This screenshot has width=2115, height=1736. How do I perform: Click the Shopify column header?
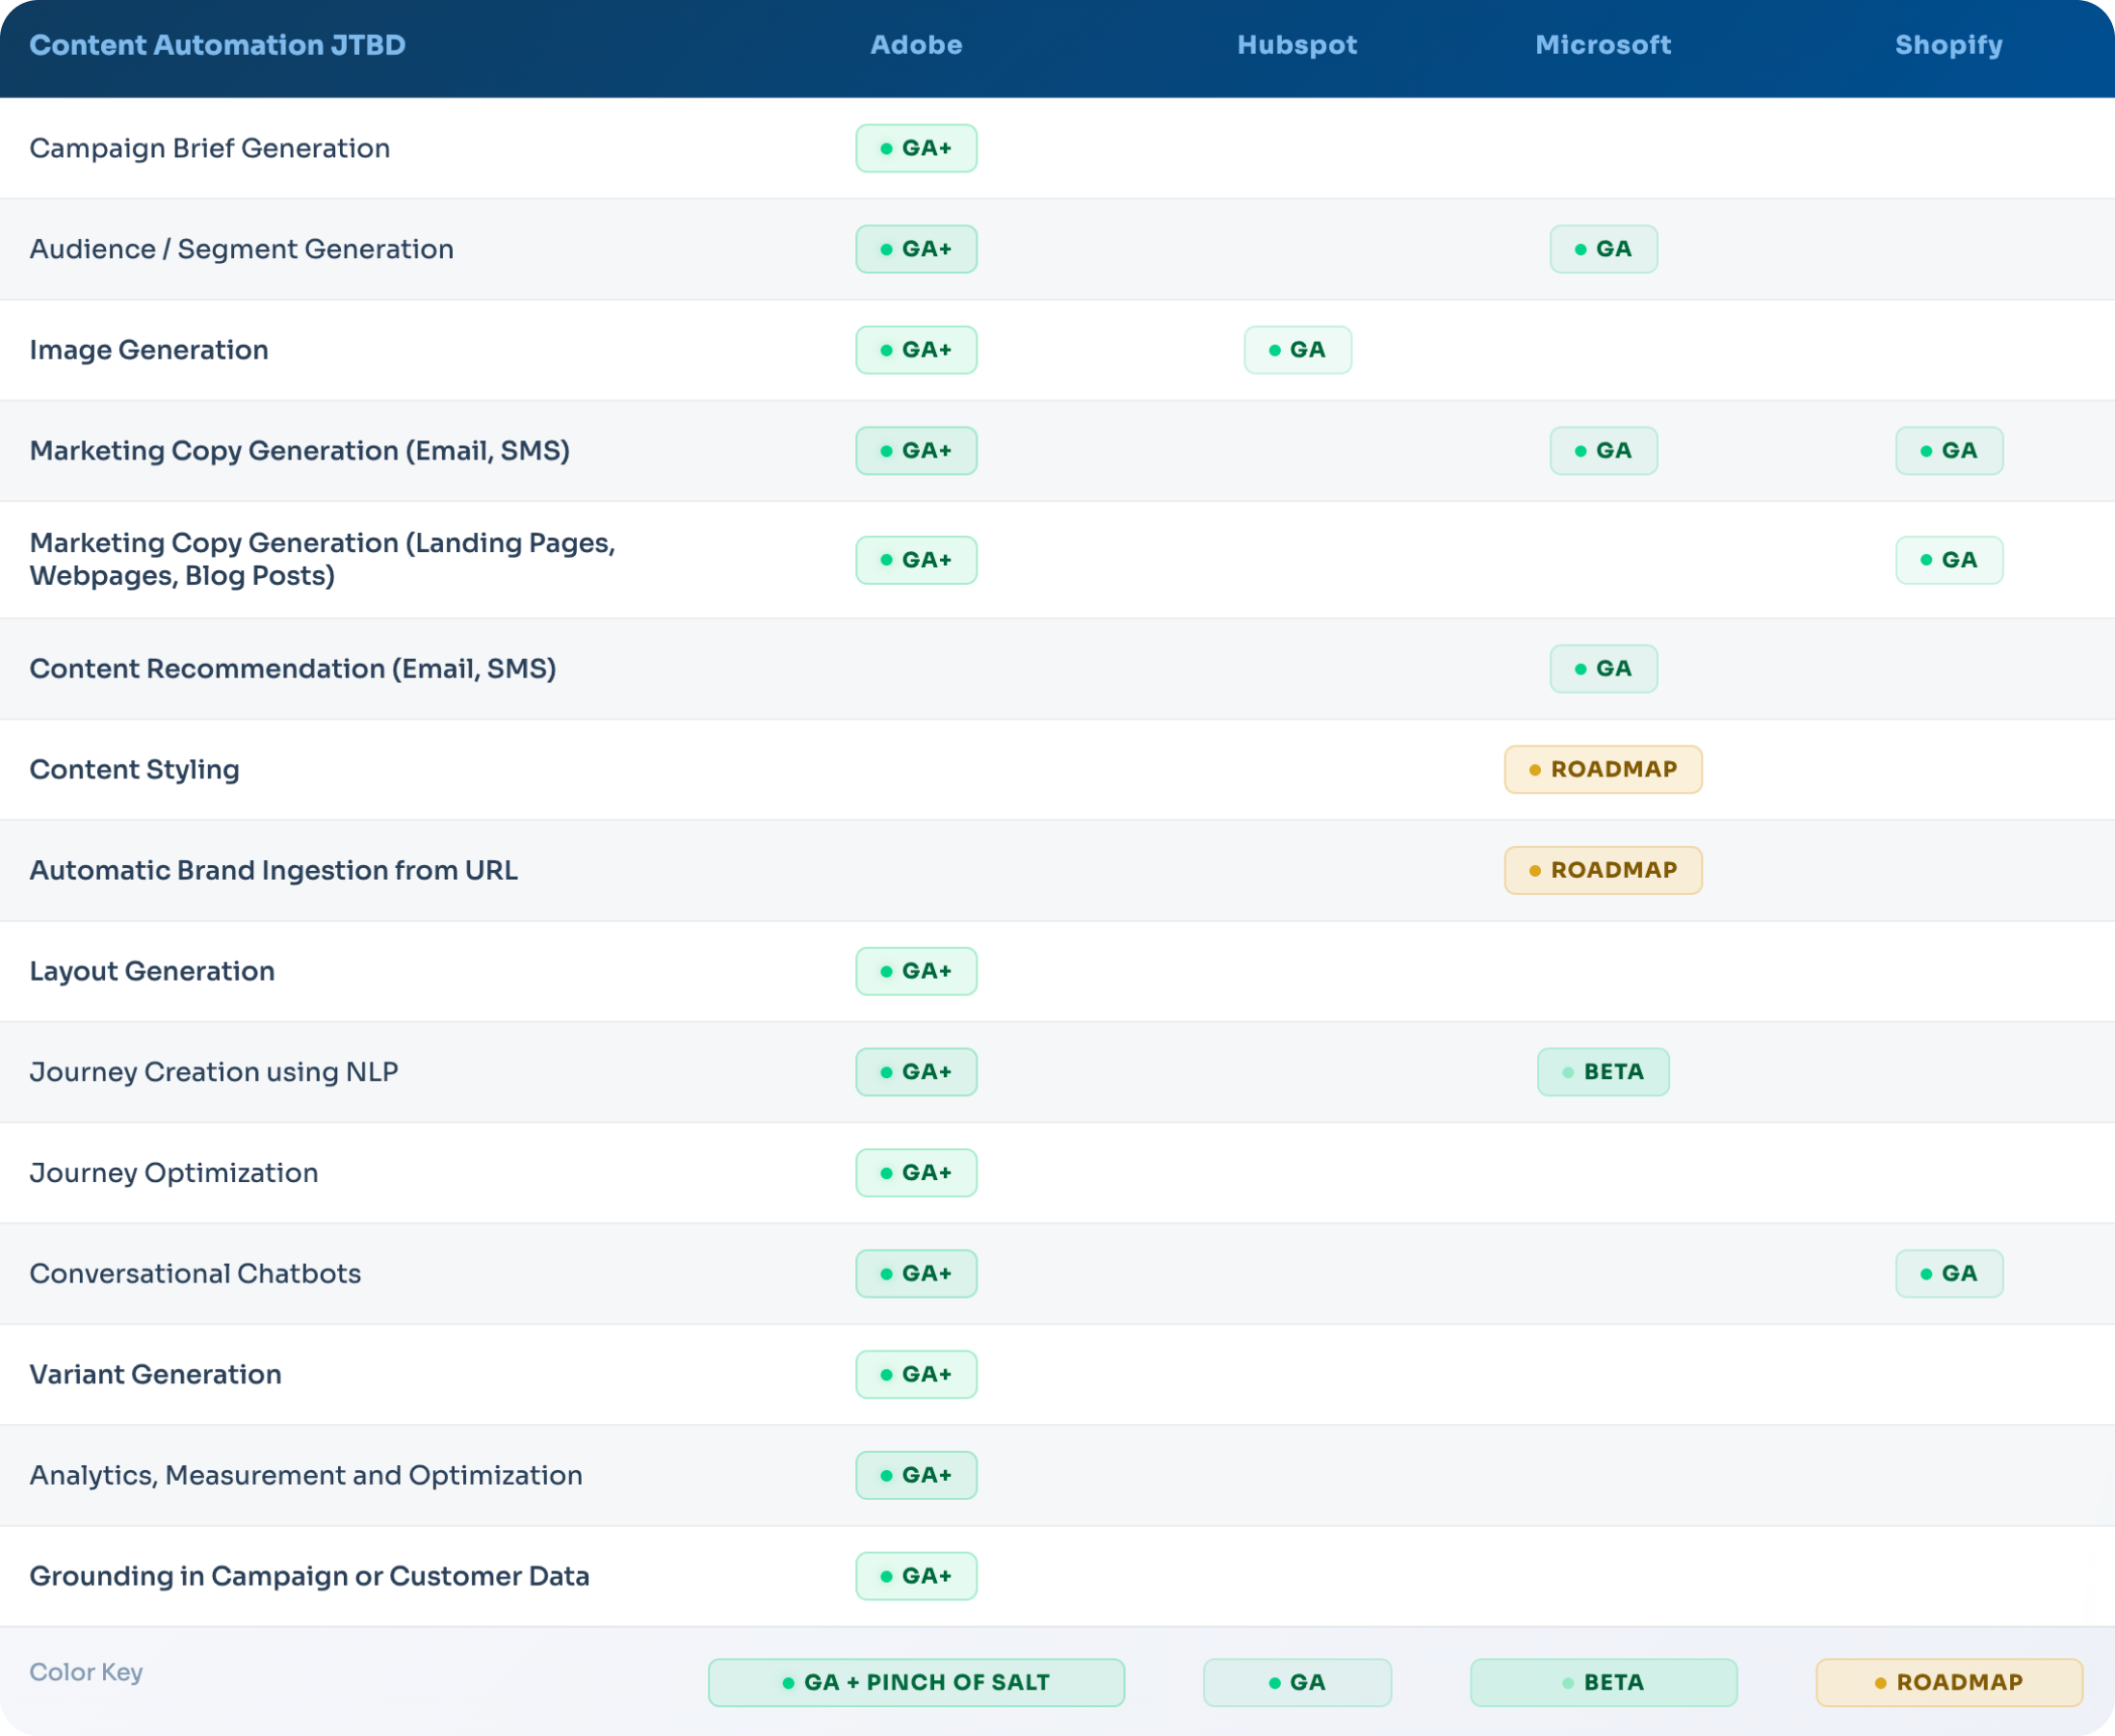coord(1949,45)
